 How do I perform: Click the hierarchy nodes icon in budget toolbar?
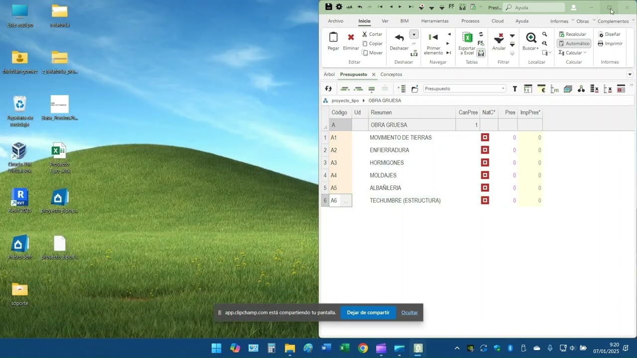pyautogui.click(x=581, y=89)
